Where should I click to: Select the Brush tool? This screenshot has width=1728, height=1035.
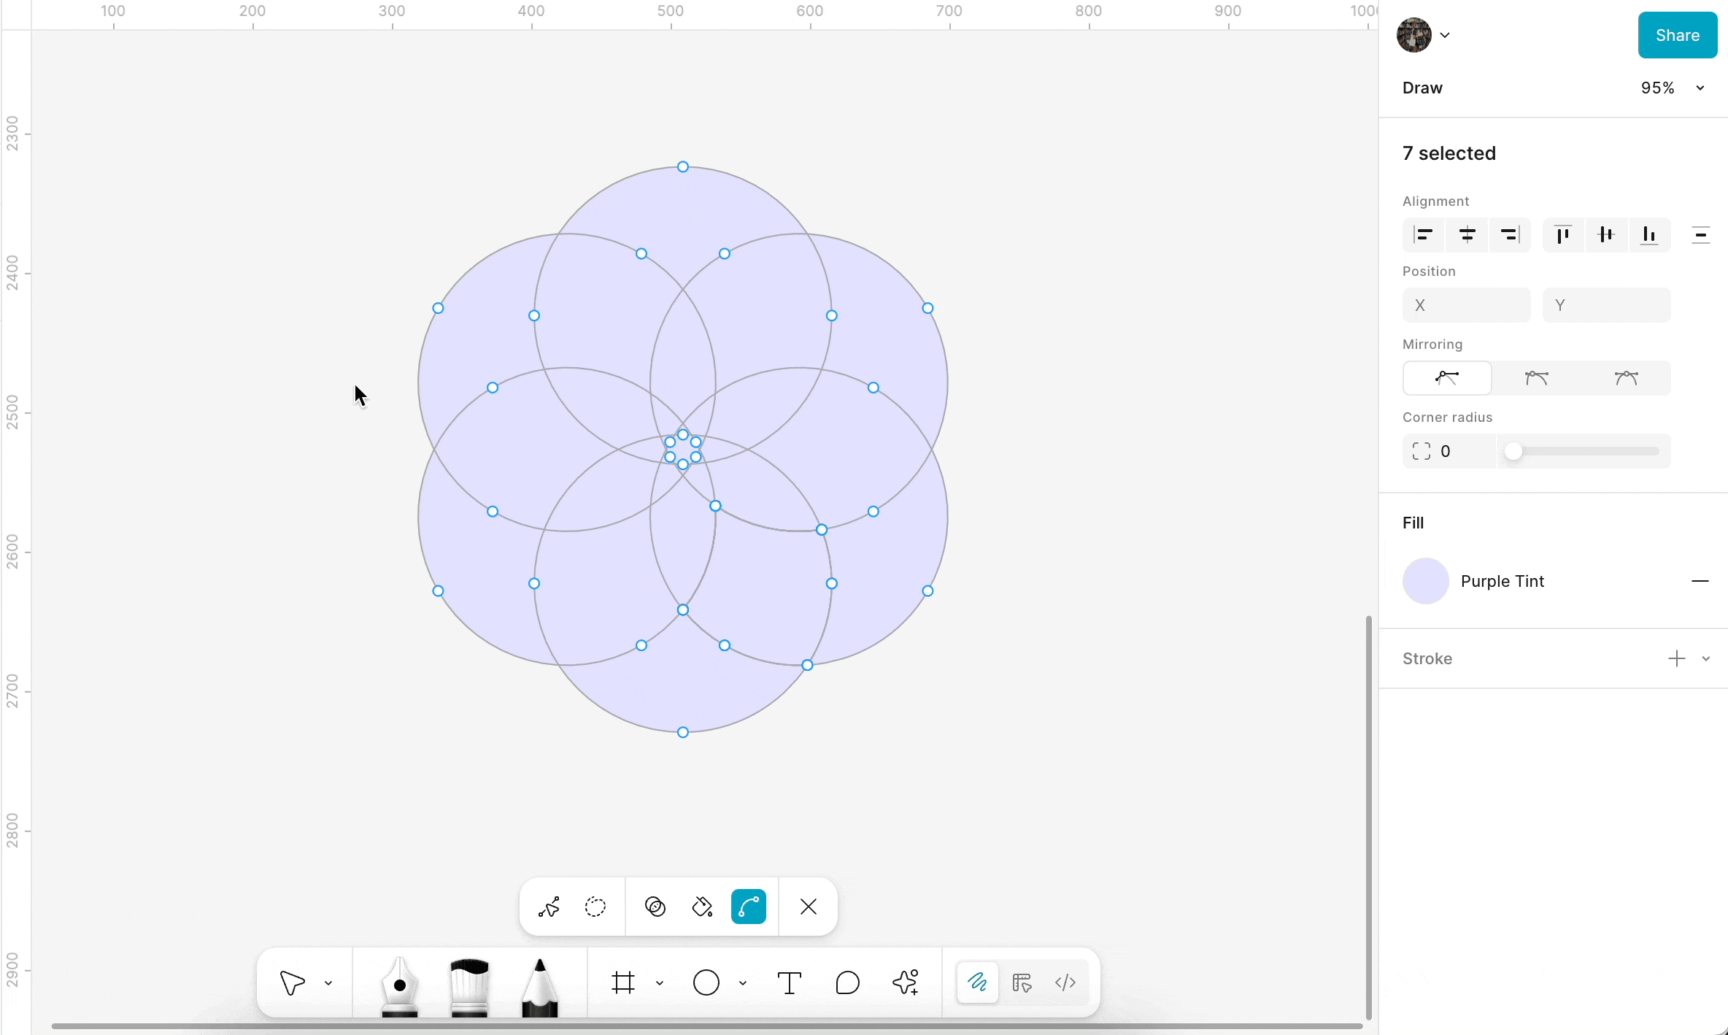pos(469,987)
